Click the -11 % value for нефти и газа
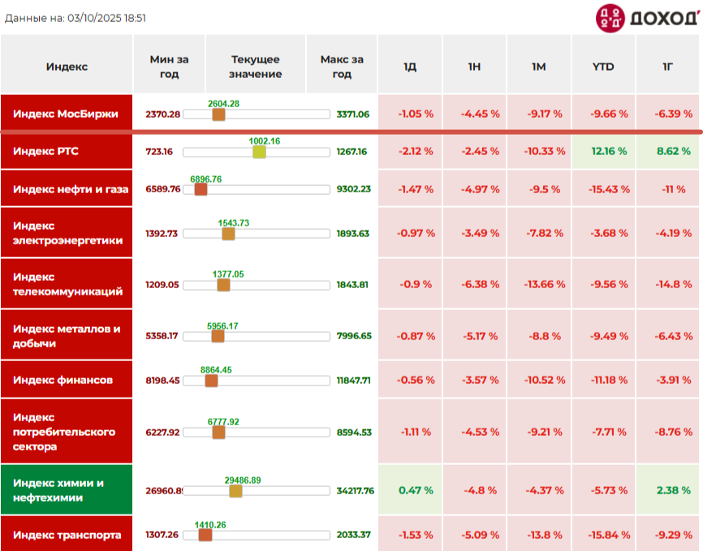 pyautogui.click(x=674, y=189)
